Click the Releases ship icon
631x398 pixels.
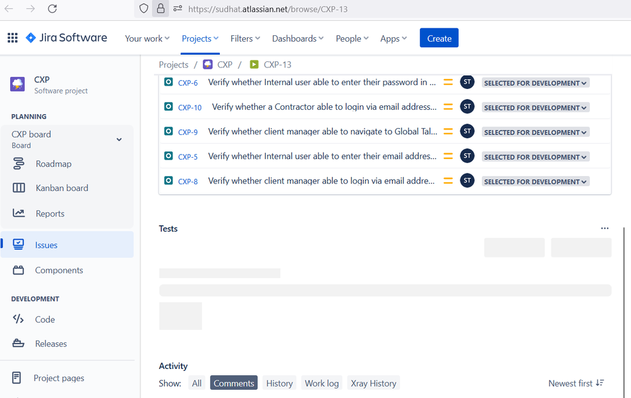coord(18,343)
